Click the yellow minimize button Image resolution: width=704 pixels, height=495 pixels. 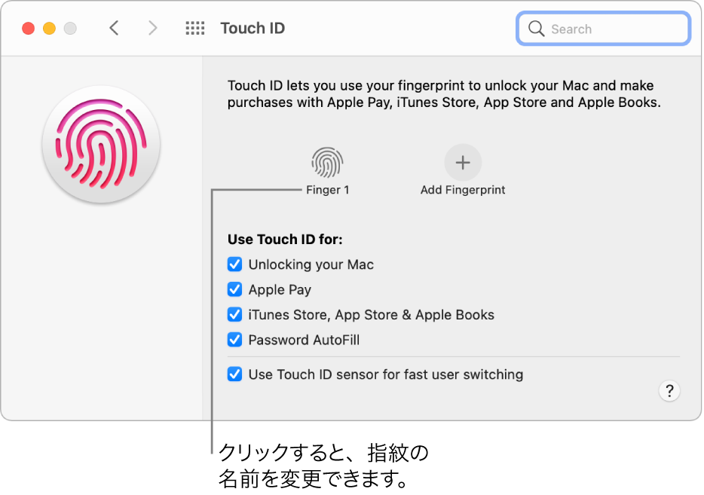[x=49, y=28]
